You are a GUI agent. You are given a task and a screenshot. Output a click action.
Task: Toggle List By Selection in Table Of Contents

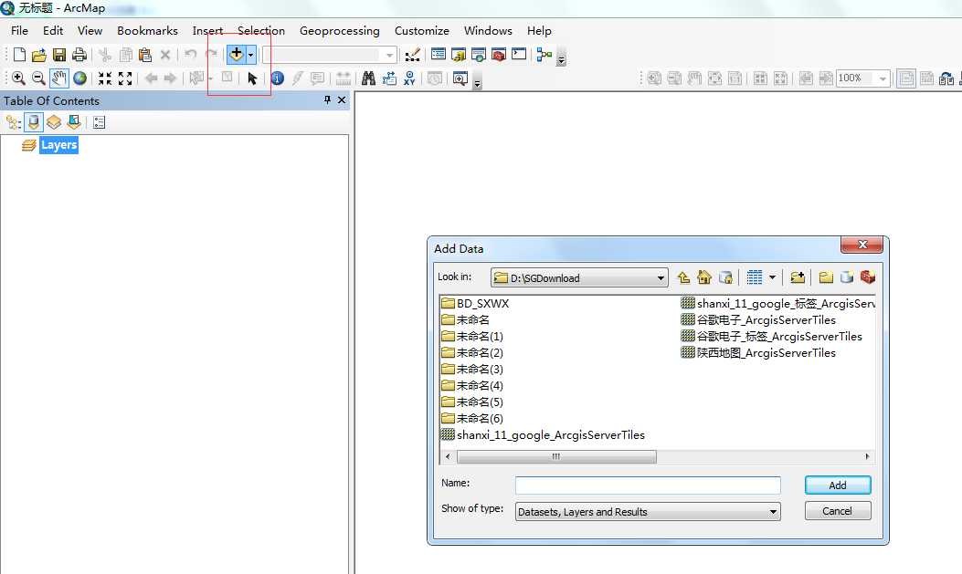tap(74, 122)
